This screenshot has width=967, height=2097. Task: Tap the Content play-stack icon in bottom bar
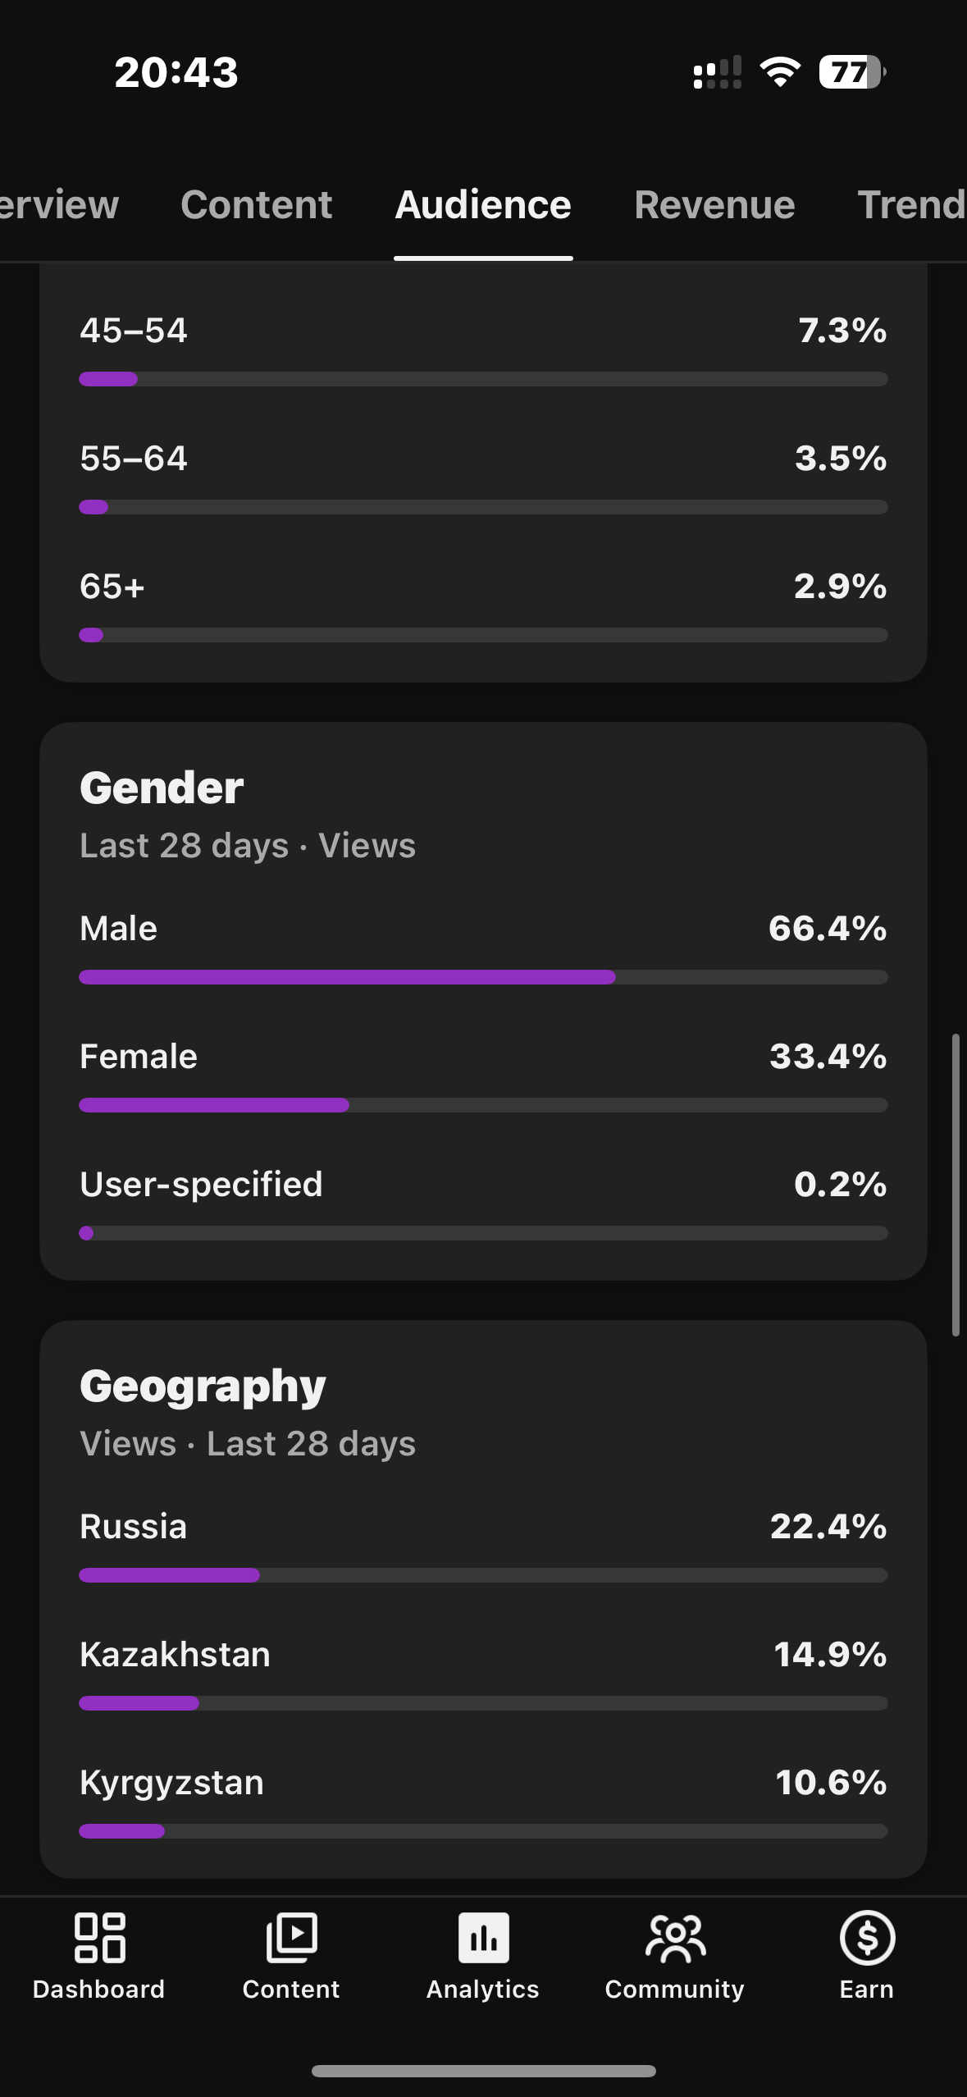point(291,1938)
